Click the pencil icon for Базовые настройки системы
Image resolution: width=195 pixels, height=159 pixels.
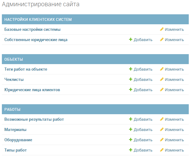(162, 30)
